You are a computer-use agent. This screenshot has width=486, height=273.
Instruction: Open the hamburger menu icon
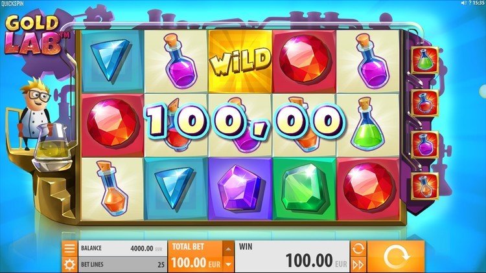click(x=69, y=248)
